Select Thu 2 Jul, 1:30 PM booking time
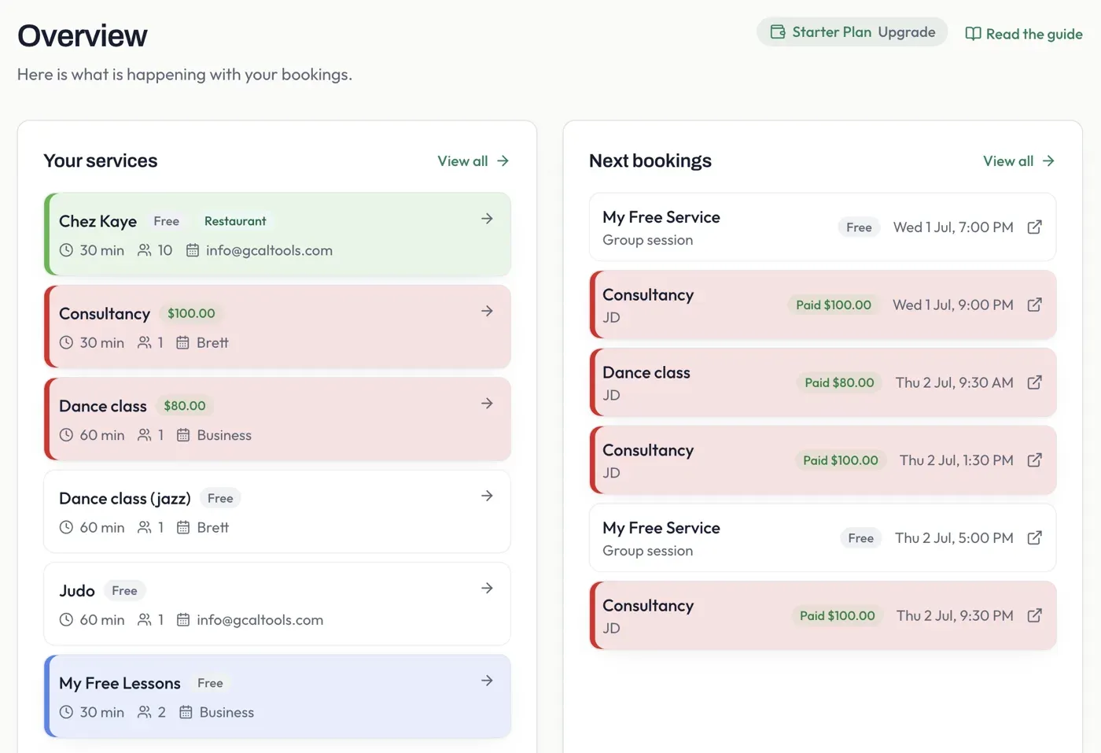This screenshot has width=1101, height=753. click(x=956, y=460)
